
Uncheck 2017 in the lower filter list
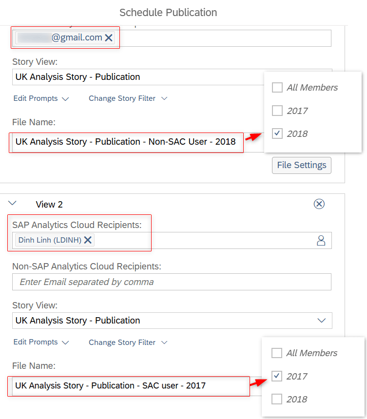pos(276,376)
